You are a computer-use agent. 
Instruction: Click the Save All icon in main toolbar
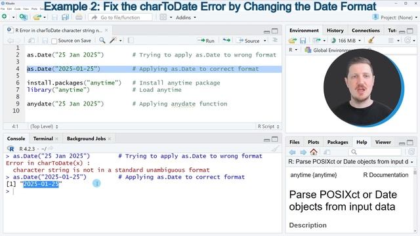(65, 18)
